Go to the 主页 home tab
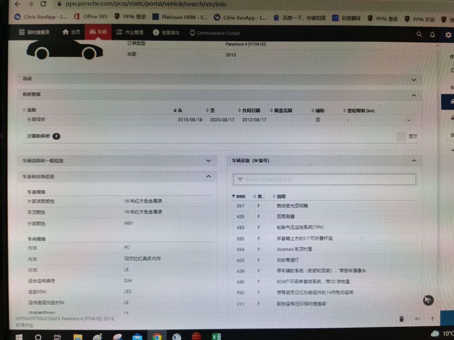Screen dimensions: 454x340 coord(71,32)
